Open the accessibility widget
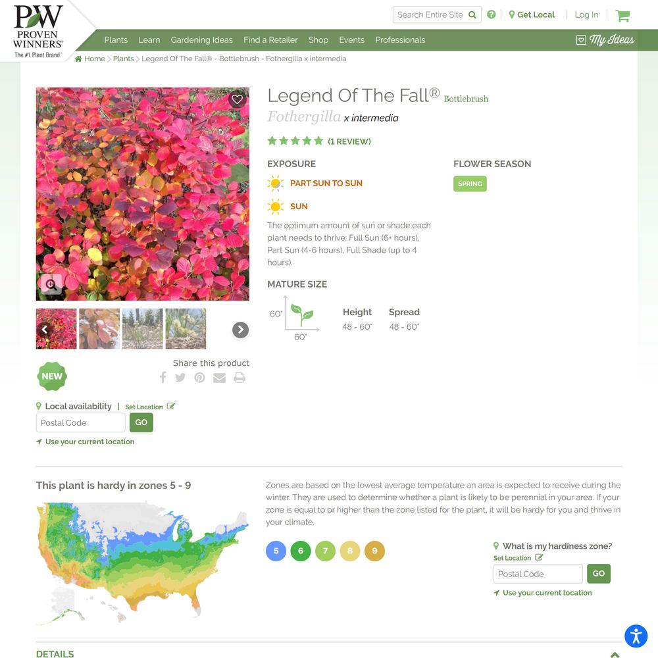This screenshot has width=658, height=658. pyautogui.click(x=636, y=636)
